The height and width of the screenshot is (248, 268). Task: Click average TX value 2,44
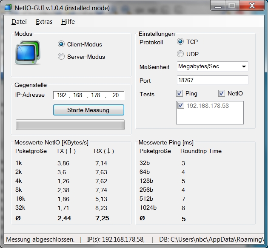pyautogui.click(x=64, y=218)
